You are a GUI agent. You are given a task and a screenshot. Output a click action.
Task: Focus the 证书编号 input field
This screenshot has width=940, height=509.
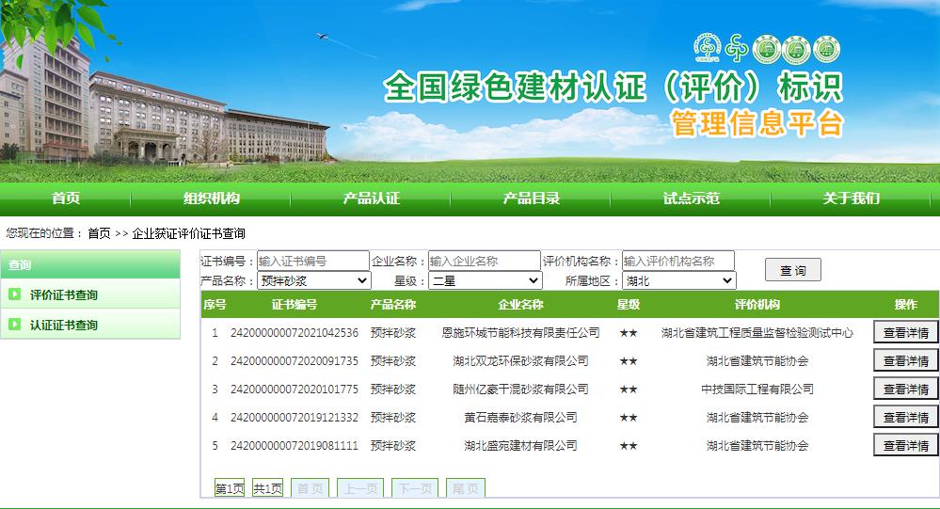click(312, 261)
